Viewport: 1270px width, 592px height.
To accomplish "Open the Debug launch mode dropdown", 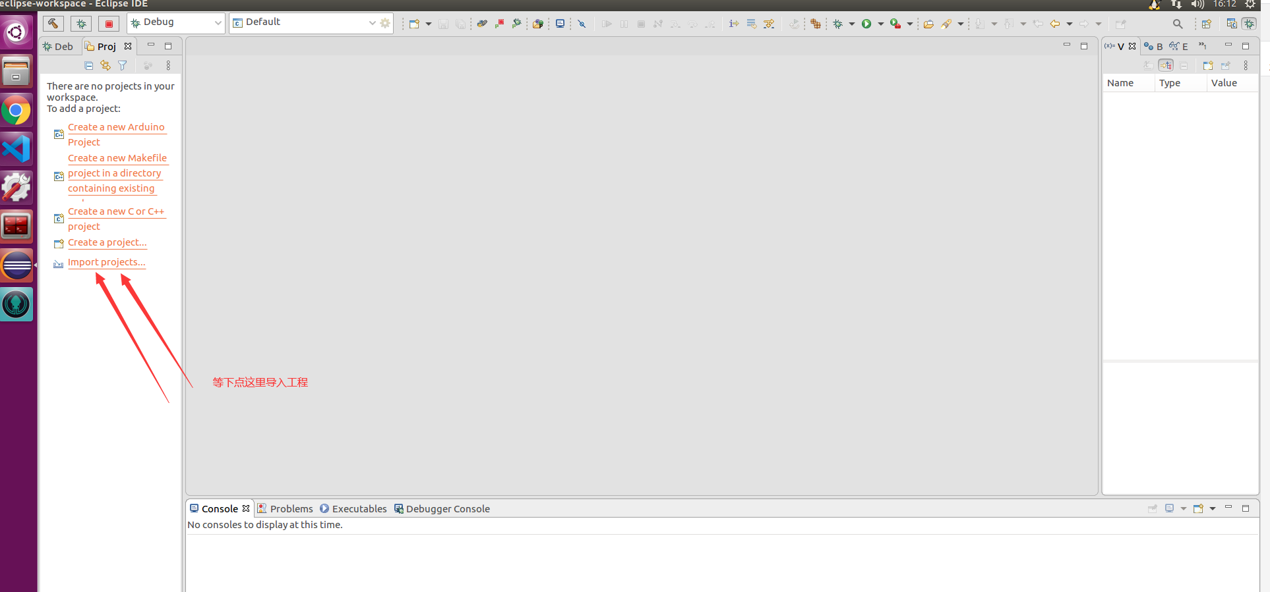I will [176, 23].
